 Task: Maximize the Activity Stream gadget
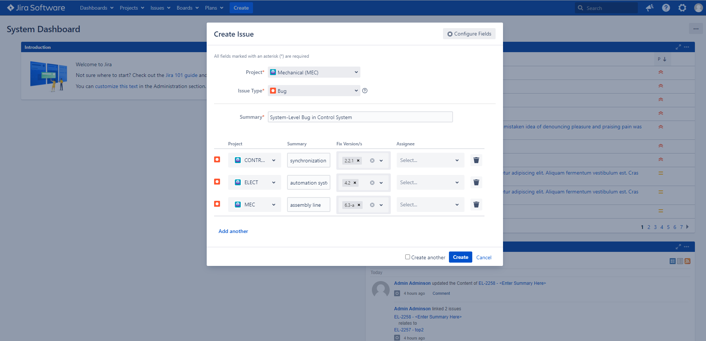pos(678,247)
